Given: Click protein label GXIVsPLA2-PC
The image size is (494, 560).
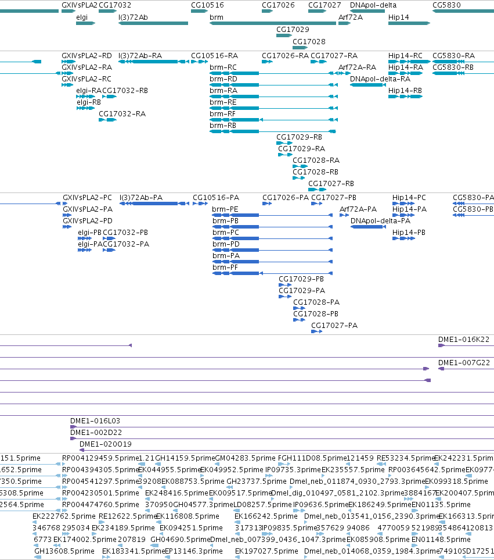Looking at the screenshot, I should point(87,198).
